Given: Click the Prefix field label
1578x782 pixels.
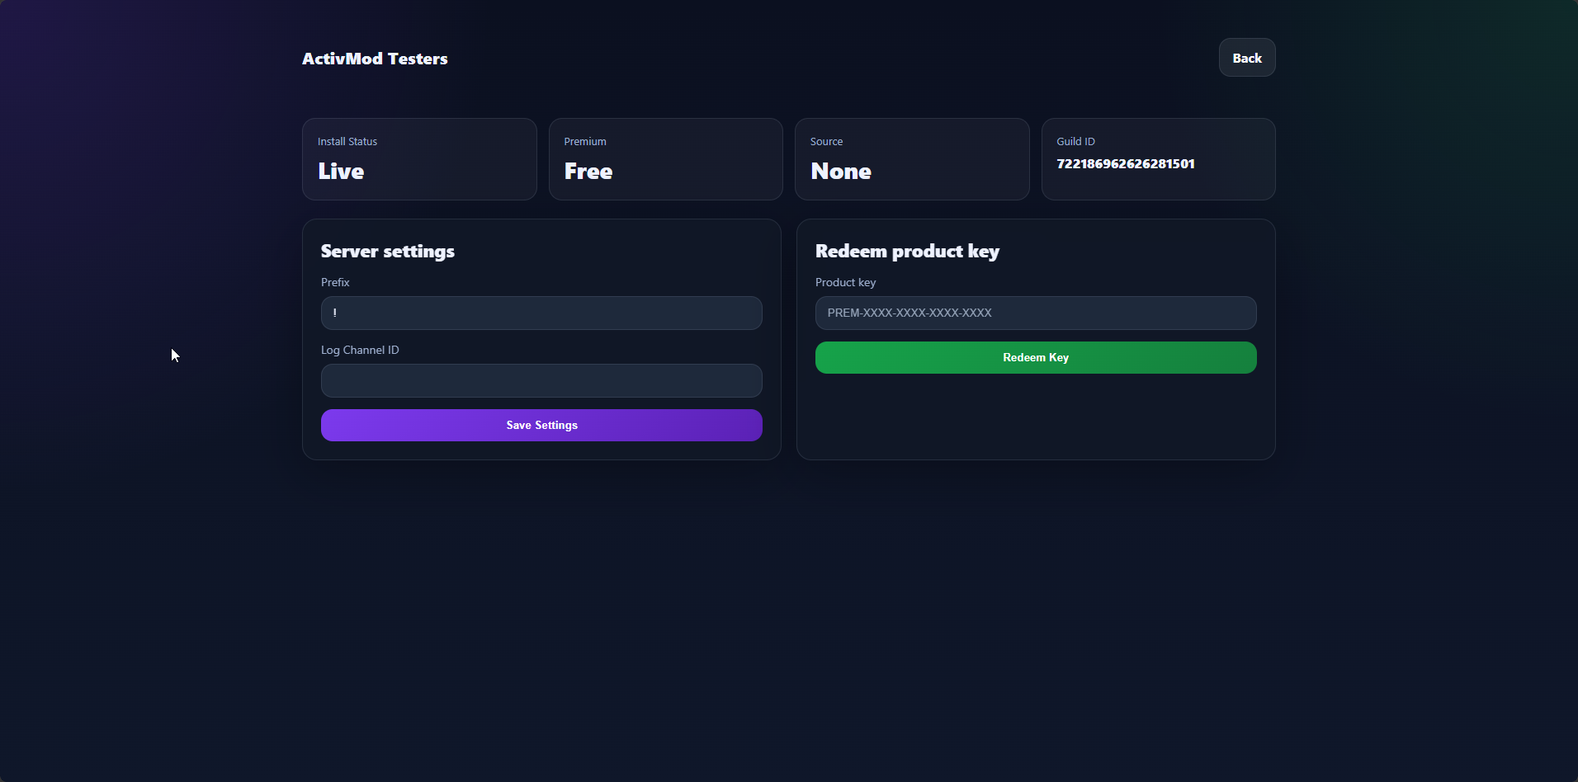Looking at the screenshot, I should [335, 282].
